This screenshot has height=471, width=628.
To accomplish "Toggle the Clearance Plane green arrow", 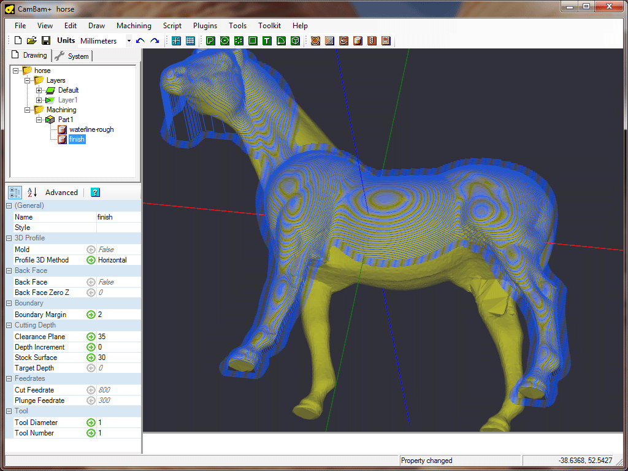I will [x=91, y=337].
